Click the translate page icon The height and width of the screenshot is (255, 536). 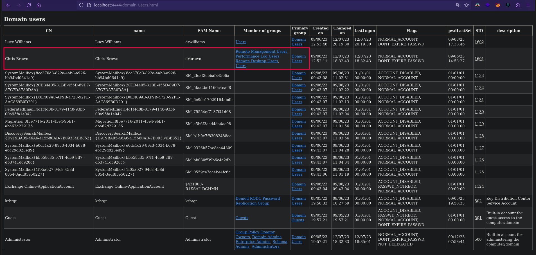pos(458,5)
